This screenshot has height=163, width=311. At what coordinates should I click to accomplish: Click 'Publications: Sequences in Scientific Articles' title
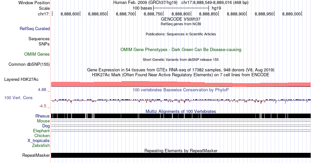(x=181, y=34)
